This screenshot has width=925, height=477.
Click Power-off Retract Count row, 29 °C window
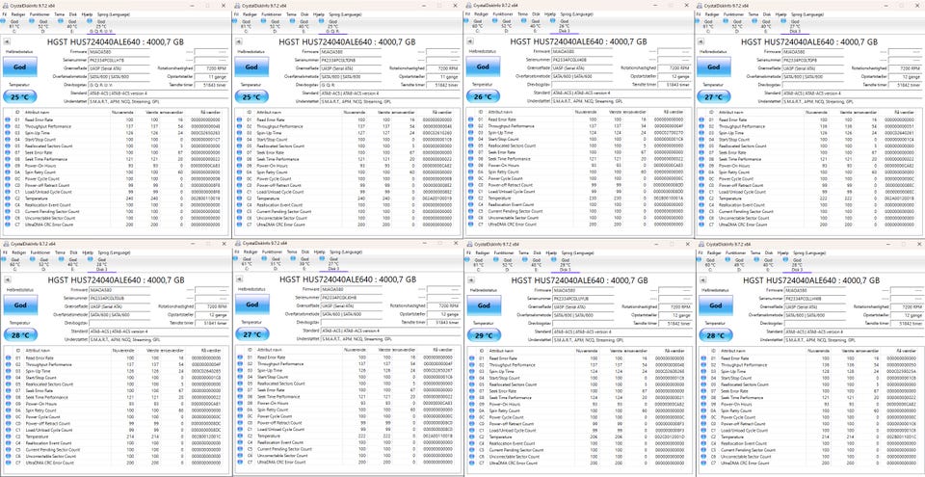(x=579, y=424)
